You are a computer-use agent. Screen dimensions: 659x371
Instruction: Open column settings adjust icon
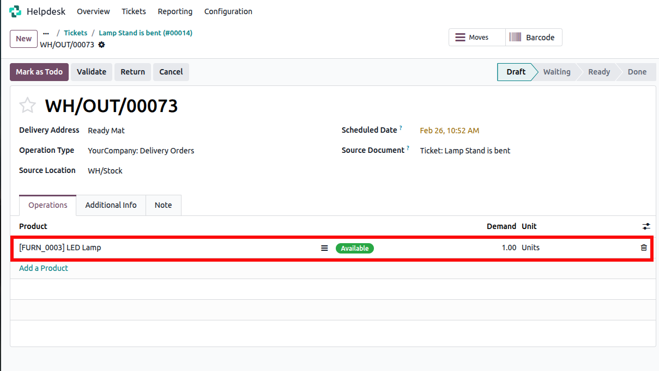click(x=646, y=226)
